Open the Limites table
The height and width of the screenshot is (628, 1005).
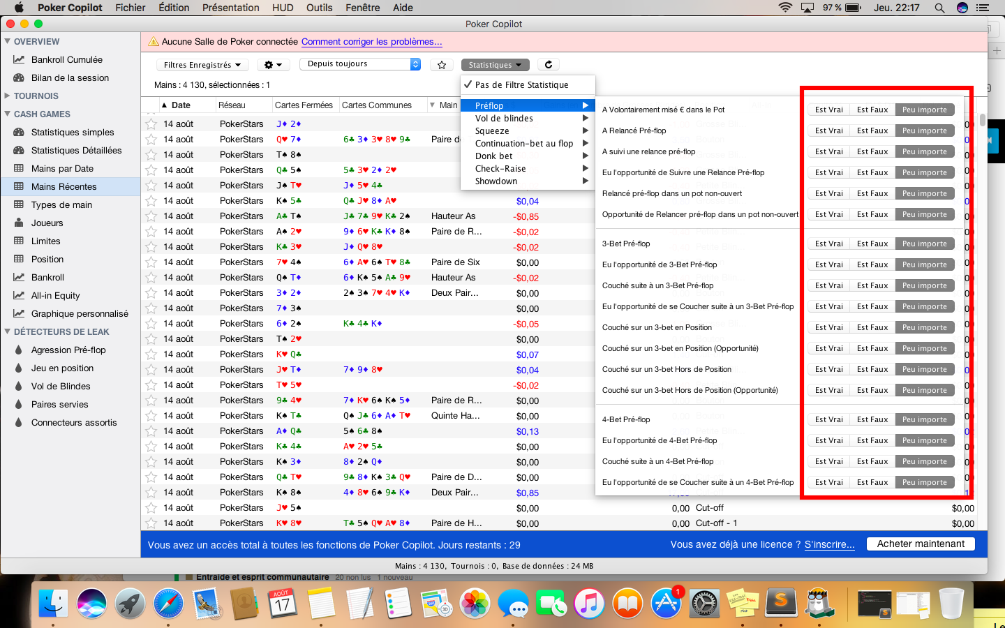click(45, 241)
